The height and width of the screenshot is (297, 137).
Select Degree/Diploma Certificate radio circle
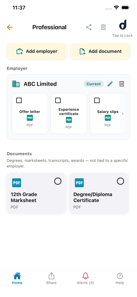[x=120, y=181]
